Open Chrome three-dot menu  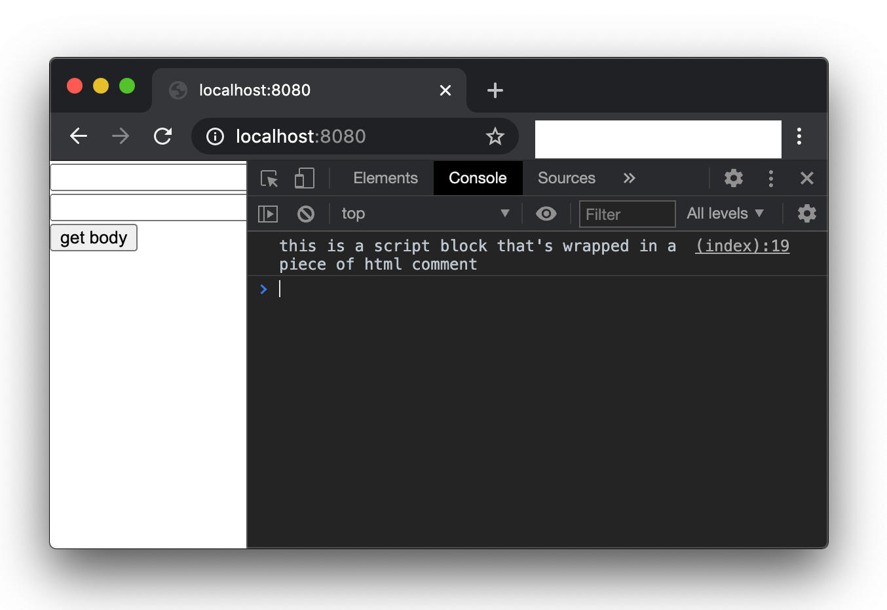pos(799,136)
